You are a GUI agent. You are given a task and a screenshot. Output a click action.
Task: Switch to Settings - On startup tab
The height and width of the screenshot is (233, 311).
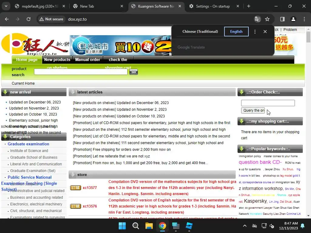pos(214,6)
